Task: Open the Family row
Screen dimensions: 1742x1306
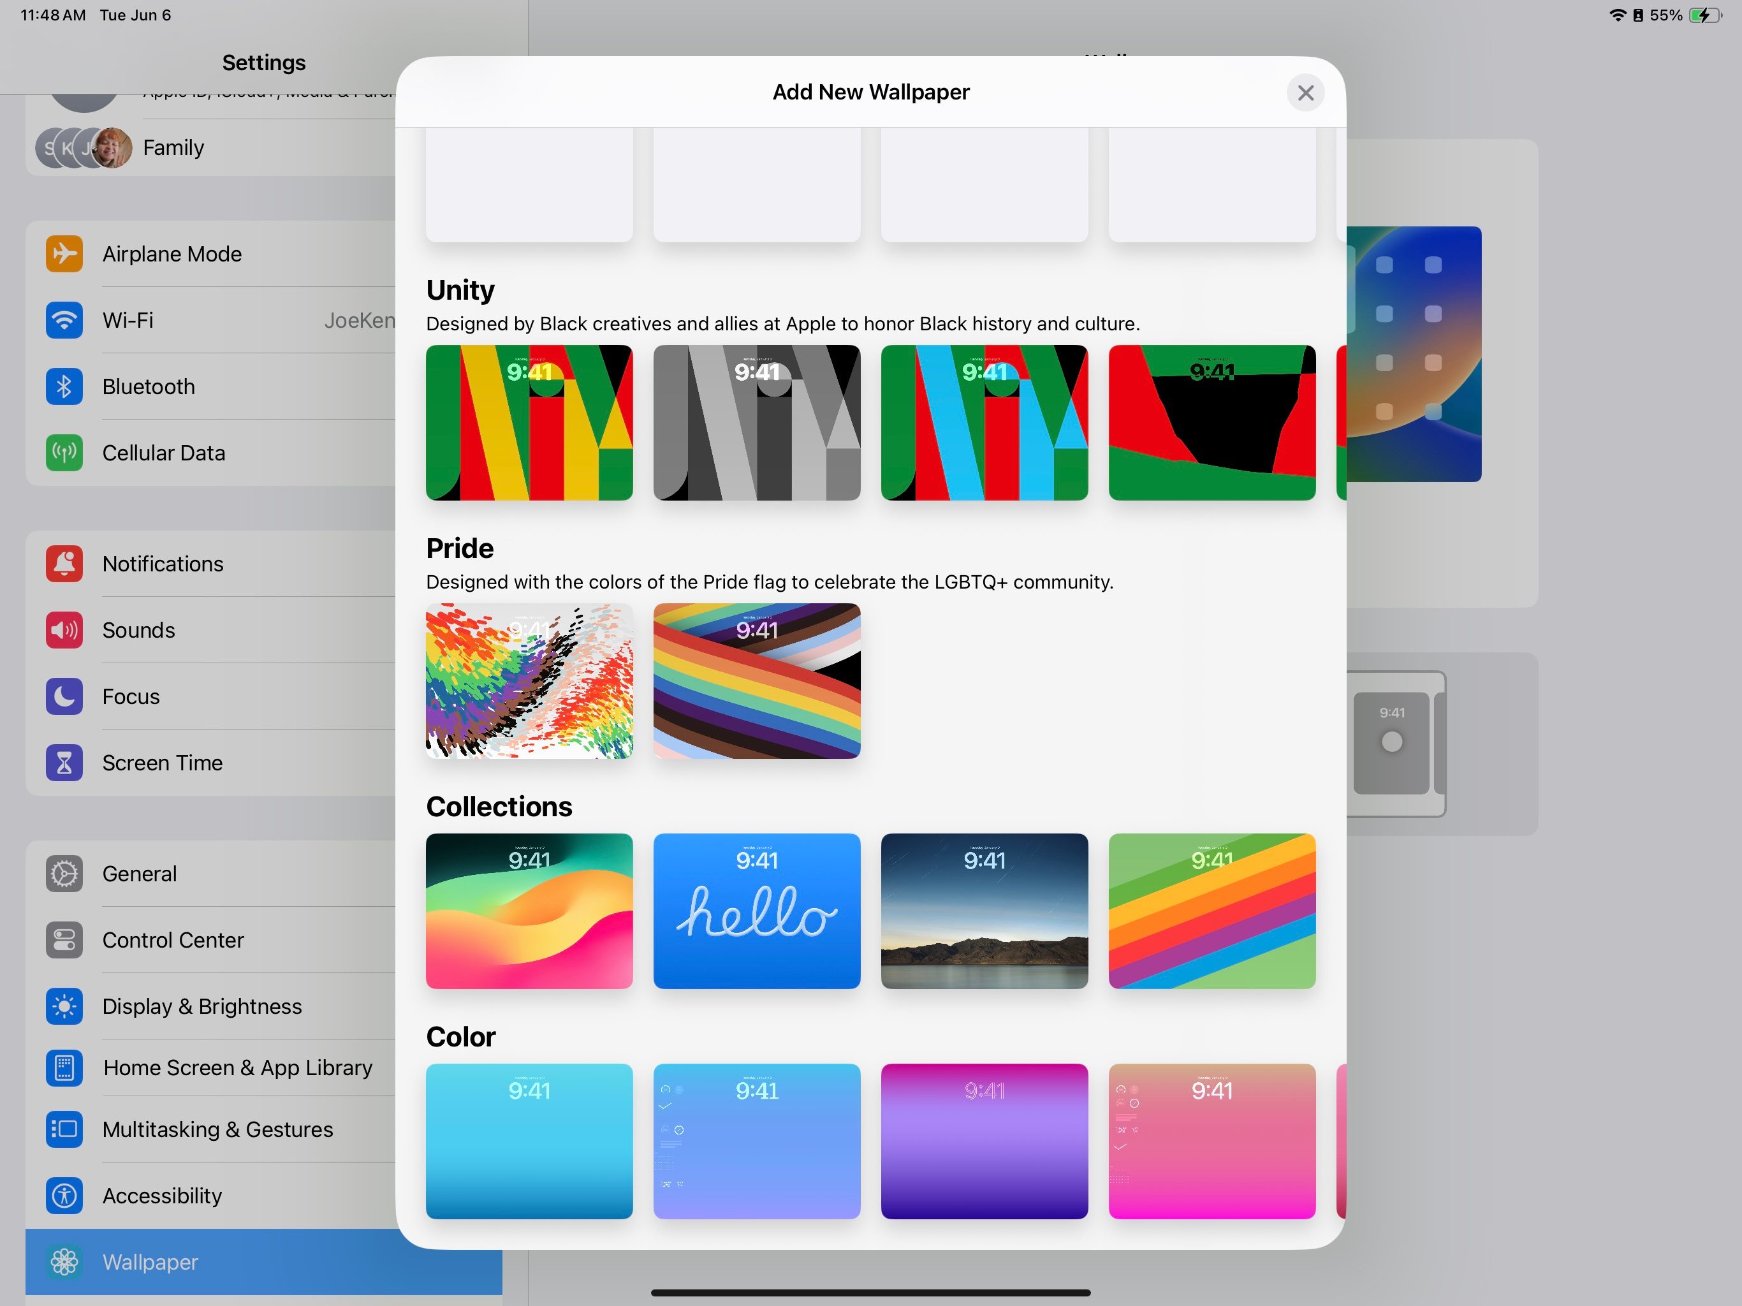Action: [211, 147]
